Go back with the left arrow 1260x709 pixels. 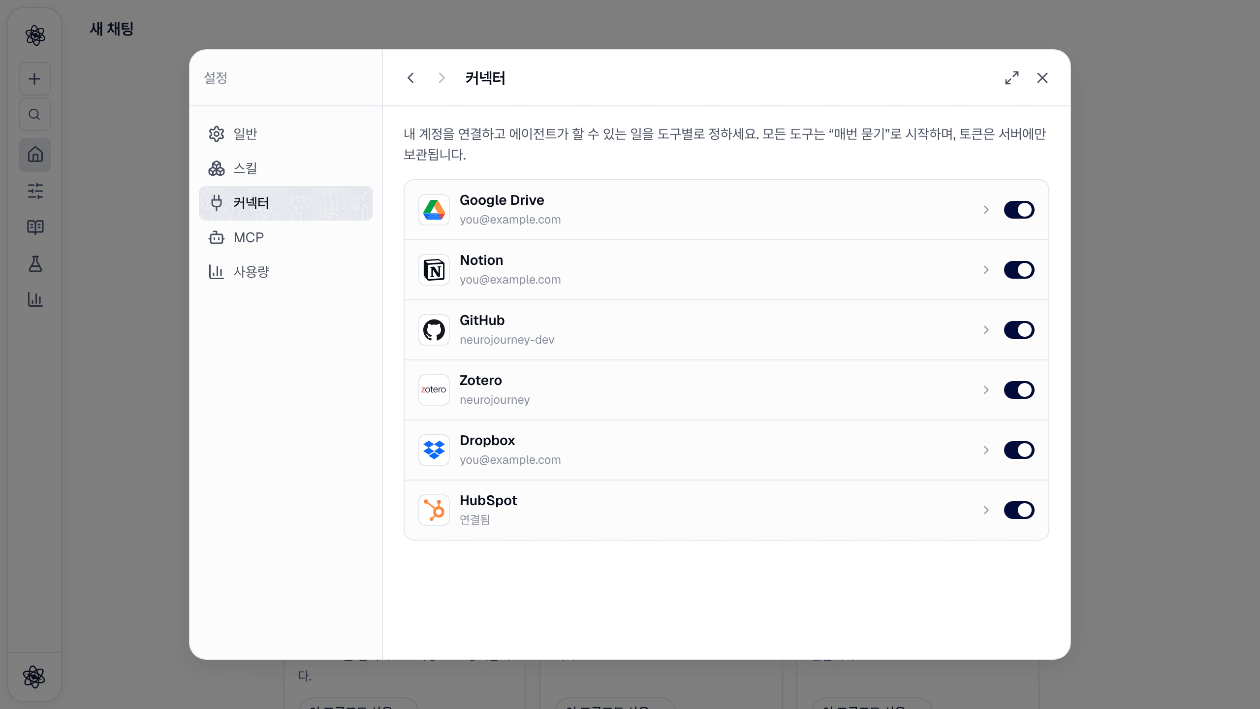(411, 78)
